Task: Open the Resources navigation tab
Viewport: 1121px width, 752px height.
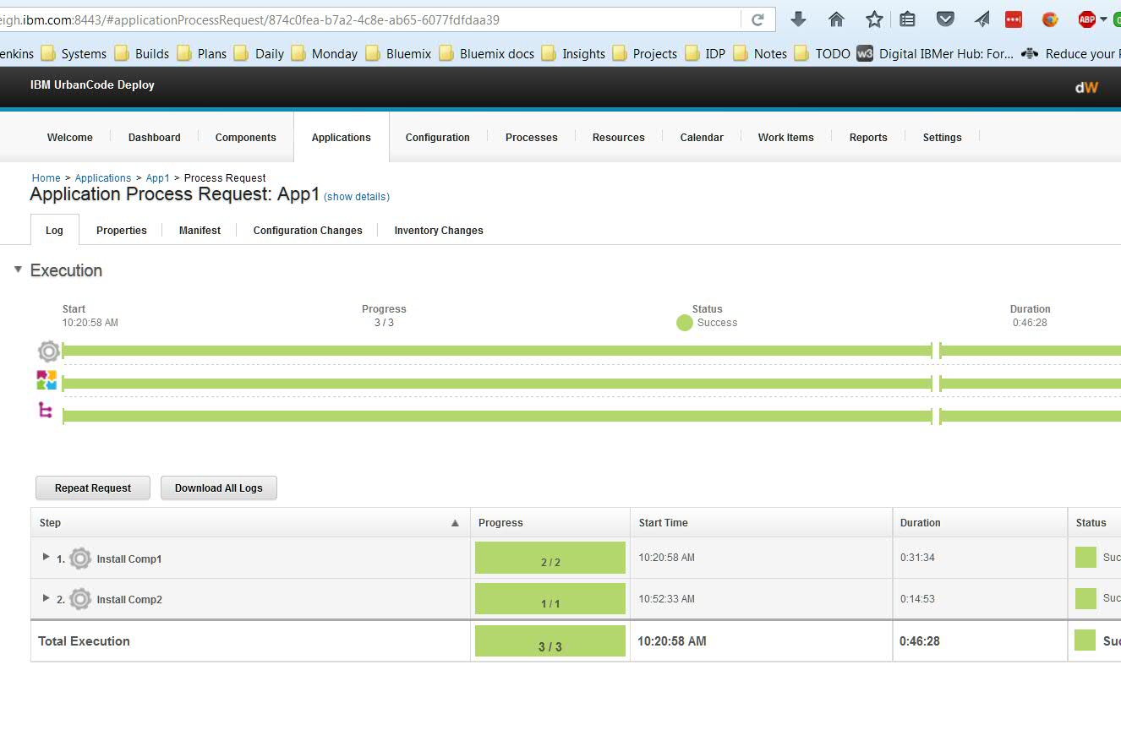Action: pos(618,137)
